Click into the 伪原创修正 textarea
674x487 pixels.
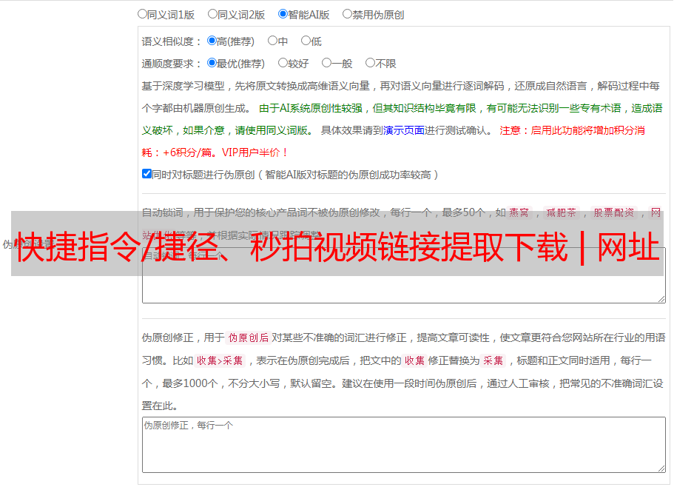click(x=404, y=445)
